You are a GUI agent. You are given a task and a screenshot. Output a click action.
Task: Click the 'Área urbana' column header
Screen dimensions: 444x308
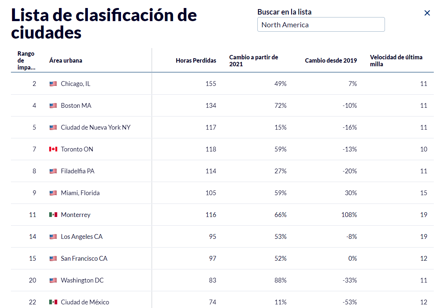[66, 60]
